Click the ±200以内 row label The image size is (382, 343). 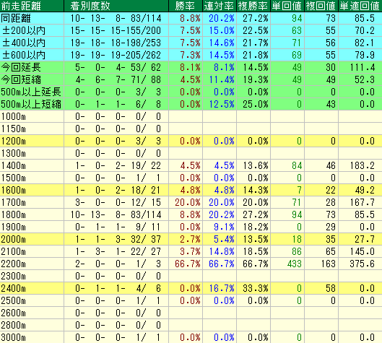(x=24, y=30)
